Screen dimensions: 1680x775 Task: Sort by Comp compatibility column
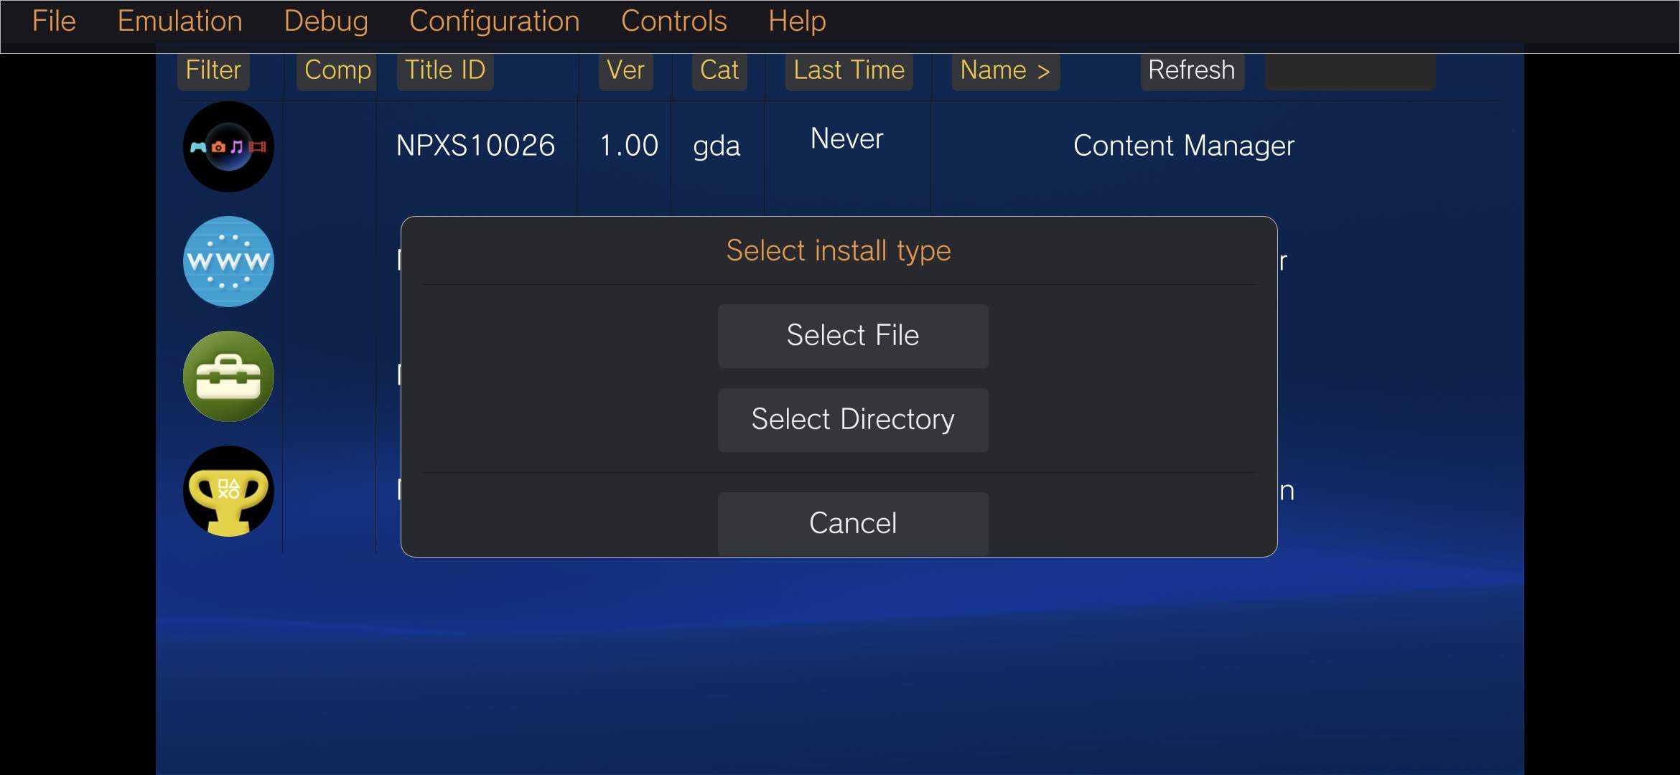pyautogui.click(x=337, y=70)
